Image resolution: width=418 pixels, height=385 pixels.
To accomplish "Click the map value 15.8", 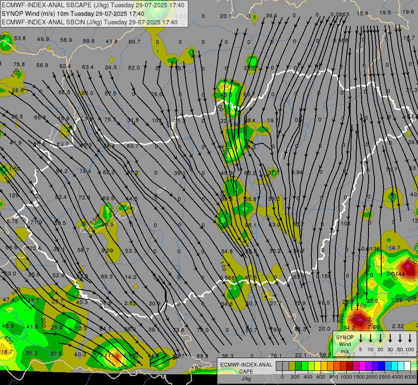I will [362, 13].
